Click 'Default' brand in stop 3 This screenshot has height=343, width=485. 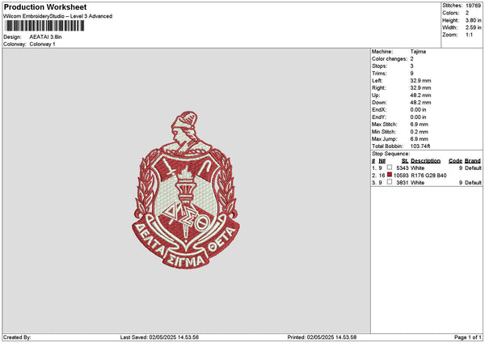[x=473, y=183]
